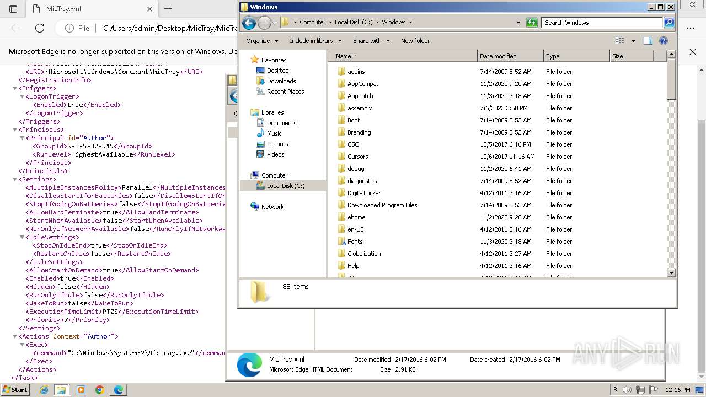
Task: Toggle the preview pane icon
Action: point(648,41)
